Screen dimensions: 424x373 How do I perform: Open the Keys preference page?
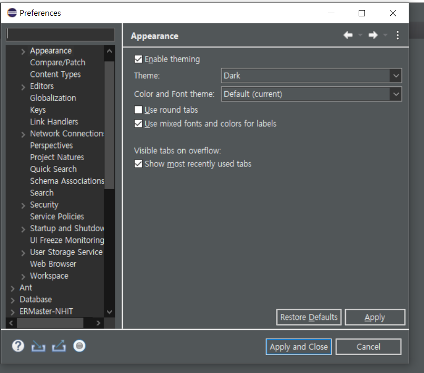(38, 110)
